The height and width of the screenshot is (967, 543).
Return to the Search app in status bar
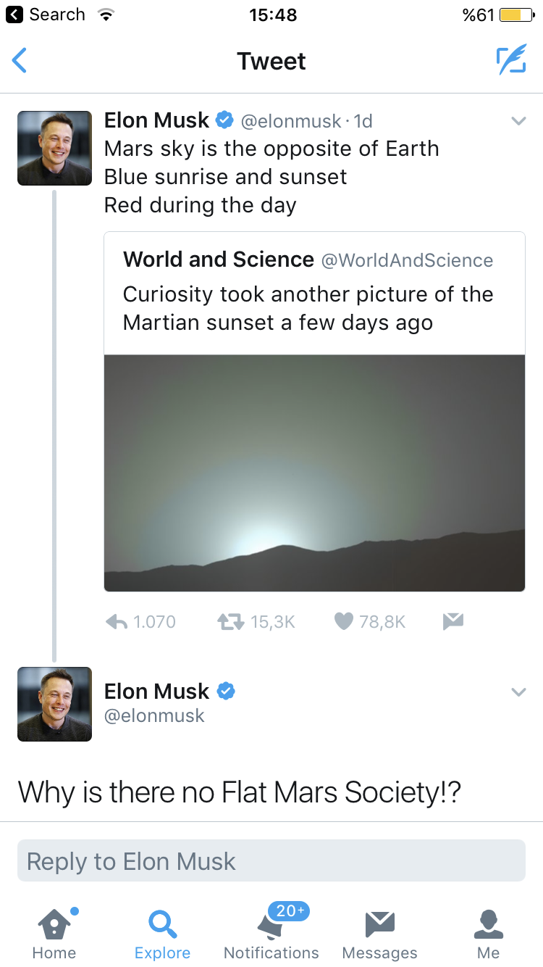46,14
